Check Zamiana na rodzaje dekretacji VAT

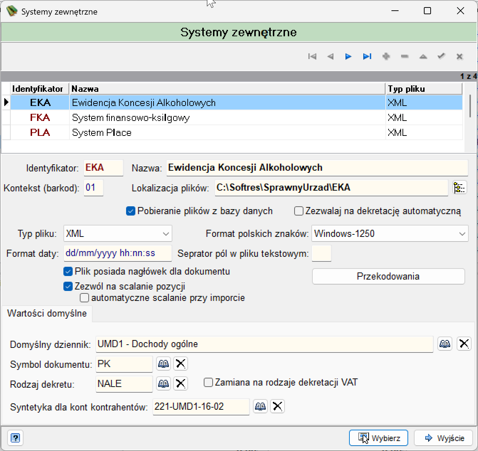pos(208,382)
